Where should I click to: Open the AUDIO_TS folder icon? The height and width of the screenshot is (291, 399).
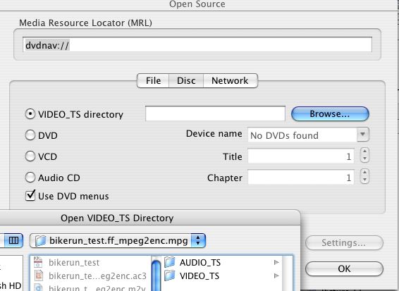point(170,262)
